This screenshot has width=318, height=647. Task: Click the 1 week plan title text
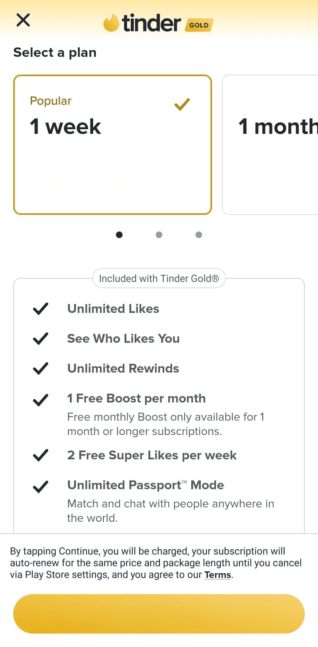64,126
